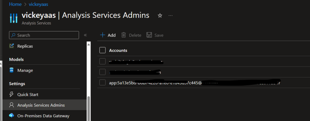Select the app:5a13e5bd account row text
Viewport: 310px width, 121px height.
click(x=195, y=83)
